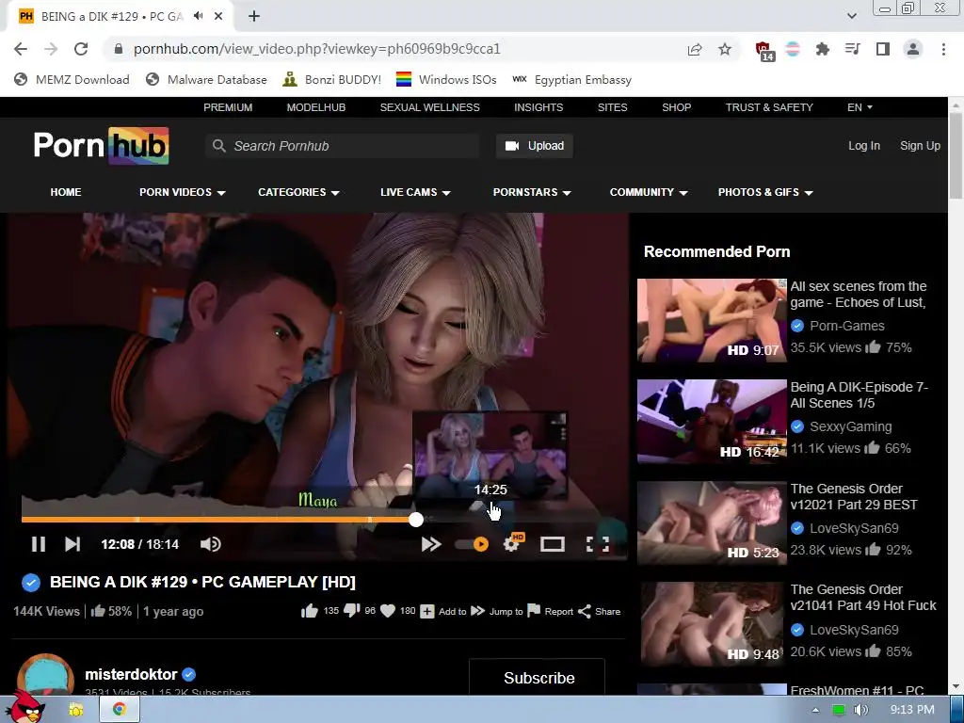Click the page vertical scrollbar

pos(956,156)
